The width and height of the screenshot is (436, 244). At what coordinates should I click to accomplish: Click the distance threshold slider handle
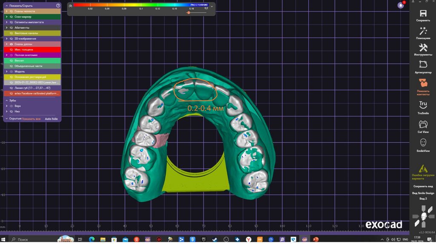pos(189,12)
